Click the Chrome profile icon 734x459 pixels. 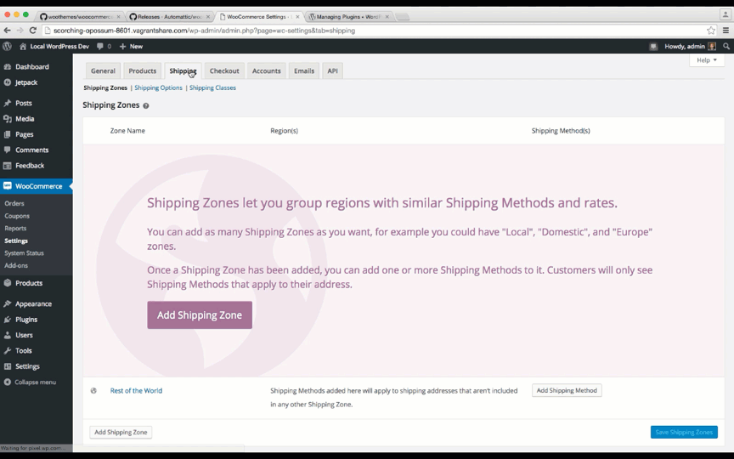pos(726,14)
